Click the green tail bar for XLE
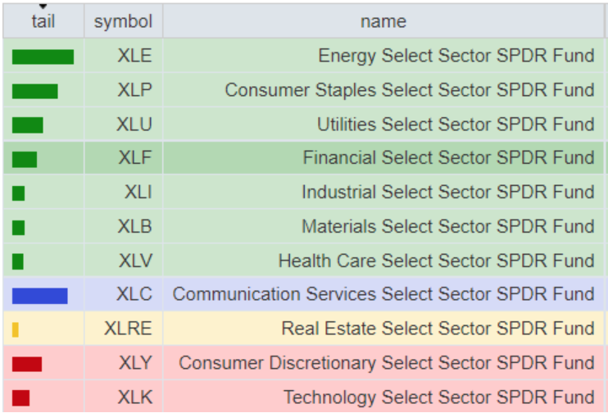This screenshot has width=608, height=413. click(43, 57)
